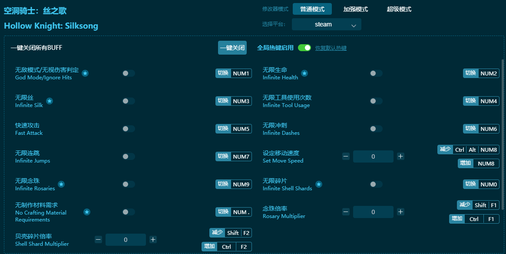
Task: Toggle Fast Attack switch
Action: pos(129,129)
